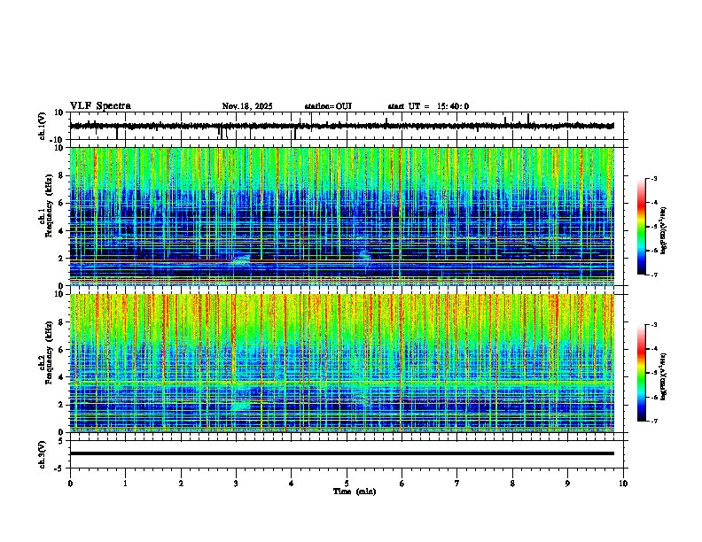Click the ch.1 voltage waveform trace

coord(341,126)
